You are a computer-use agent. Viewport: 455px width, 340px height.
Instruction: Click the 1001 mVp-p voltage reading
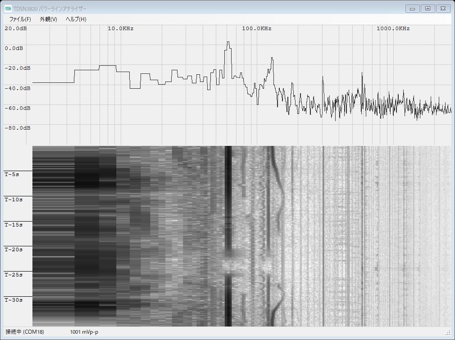point(84,332)
